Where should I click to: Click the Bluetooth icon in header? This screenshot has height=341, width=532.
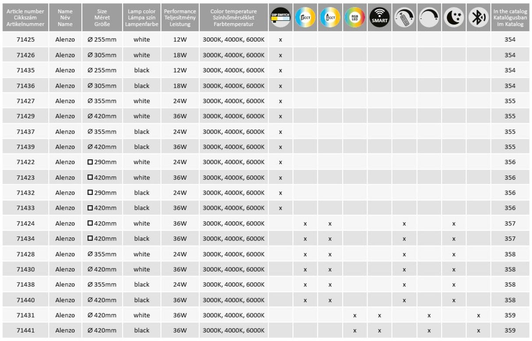(478, 18)
